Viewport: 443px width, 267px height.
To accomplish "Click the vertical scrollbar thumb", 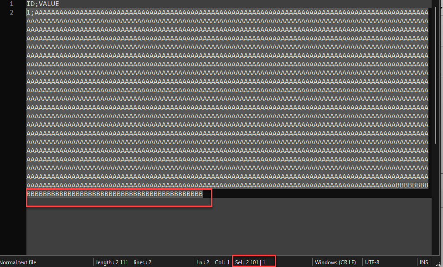I will pyautogui.click(x=437, y=75).
